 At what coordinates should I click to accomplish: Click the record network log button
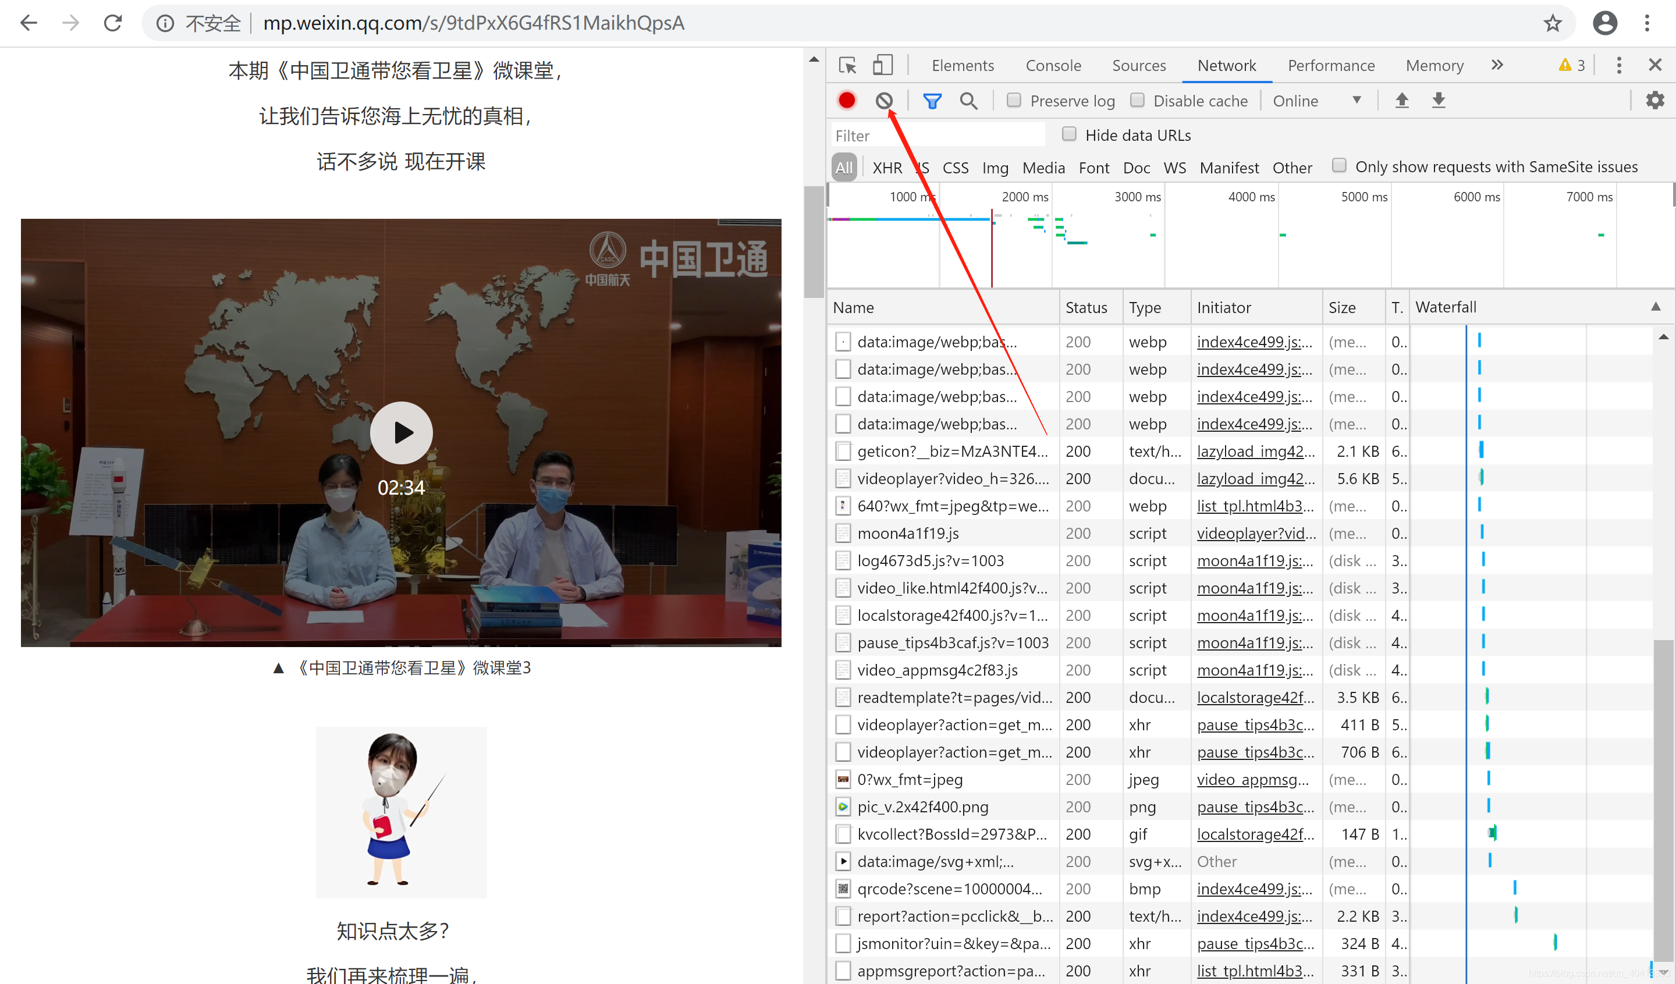pos(847,101)
